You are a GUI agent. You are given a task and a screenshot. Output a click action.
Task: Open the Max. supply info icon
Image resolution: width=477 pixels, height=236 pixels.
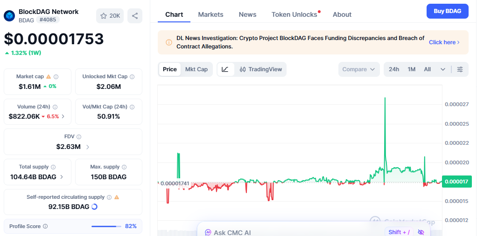coord(124,167)
